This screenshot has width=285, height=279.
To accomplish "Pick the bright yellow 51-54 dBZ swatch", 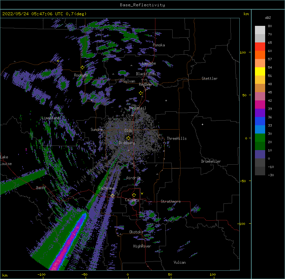I will pos(260,71).
